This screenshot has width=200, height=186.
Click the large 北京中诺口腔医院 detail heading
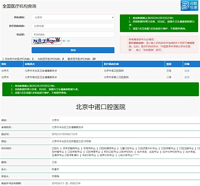tap(100, 107)
